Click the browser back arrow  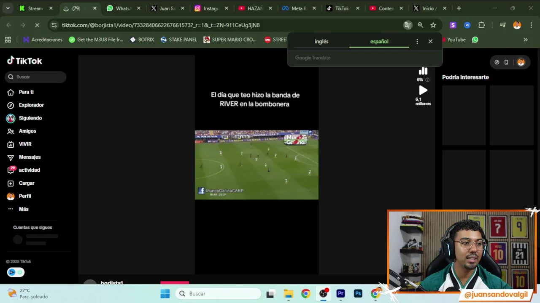[x=9, y=25]
